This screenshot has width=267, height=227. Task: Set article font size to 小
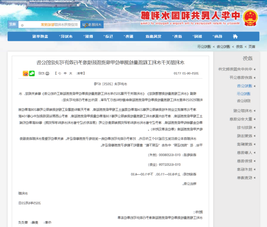pos(59,73)
